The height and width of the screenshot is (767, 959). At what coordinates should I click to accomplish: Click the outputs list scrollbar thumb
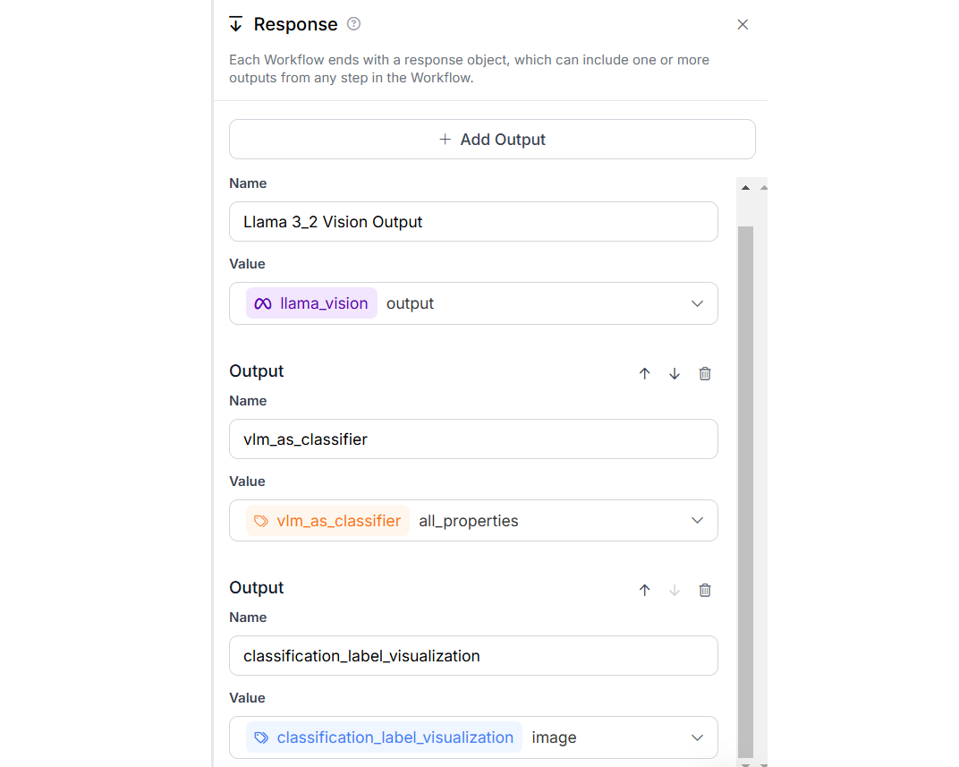[745, 490]
